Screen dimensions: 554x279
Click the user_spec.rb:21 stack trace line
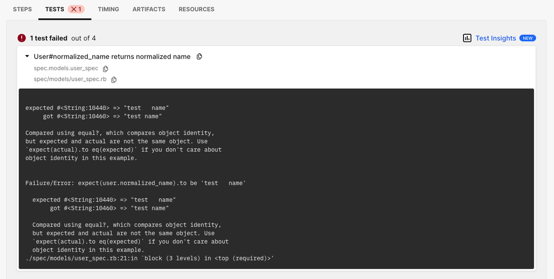(x=150, y=258)
